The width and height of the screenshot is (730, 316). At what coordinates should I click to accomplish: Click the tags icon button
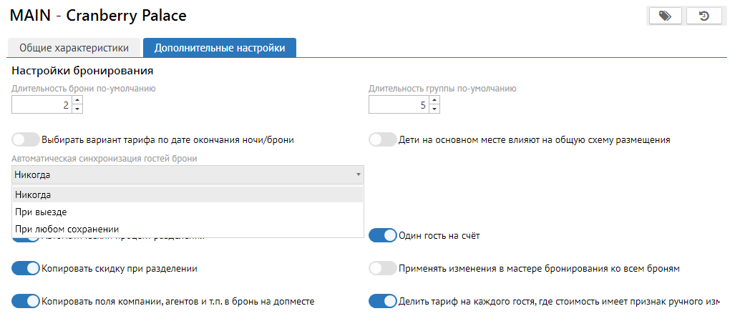665,16
